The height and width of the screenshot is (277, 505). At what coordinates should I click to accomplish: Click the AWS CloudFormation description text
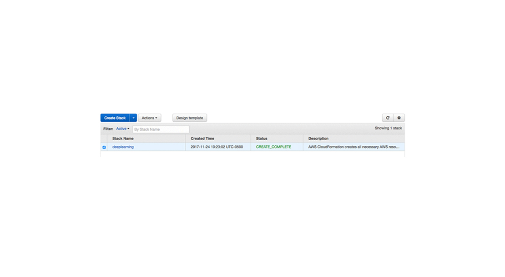(x=353, y=147)
